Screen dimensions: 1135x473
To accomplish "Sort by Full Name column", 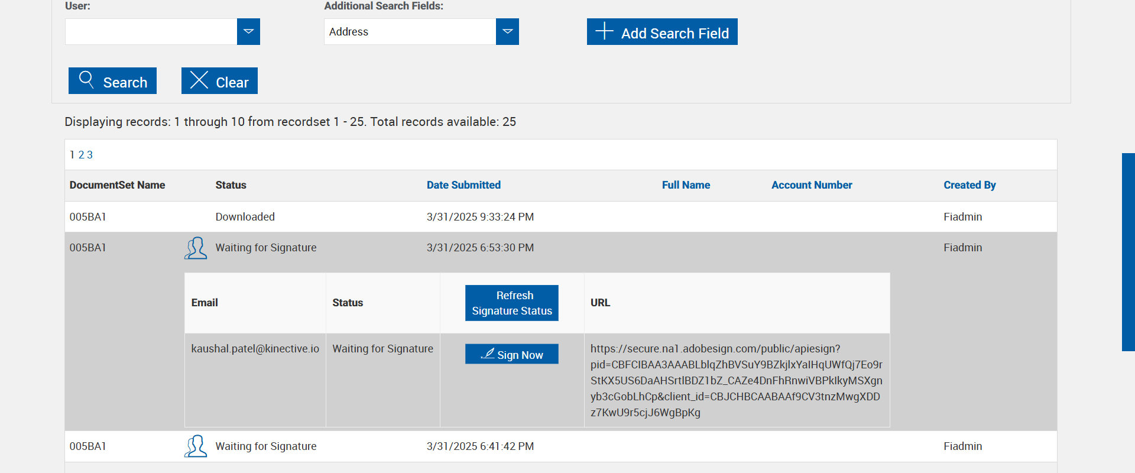I will (686, 185).
